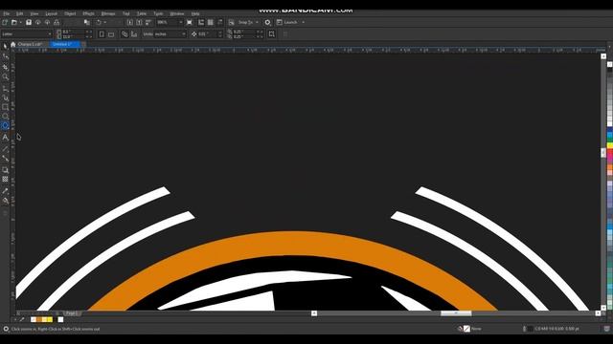Select the Text tool
This screenshot has width=613, height=344.
tap(5, 138)
